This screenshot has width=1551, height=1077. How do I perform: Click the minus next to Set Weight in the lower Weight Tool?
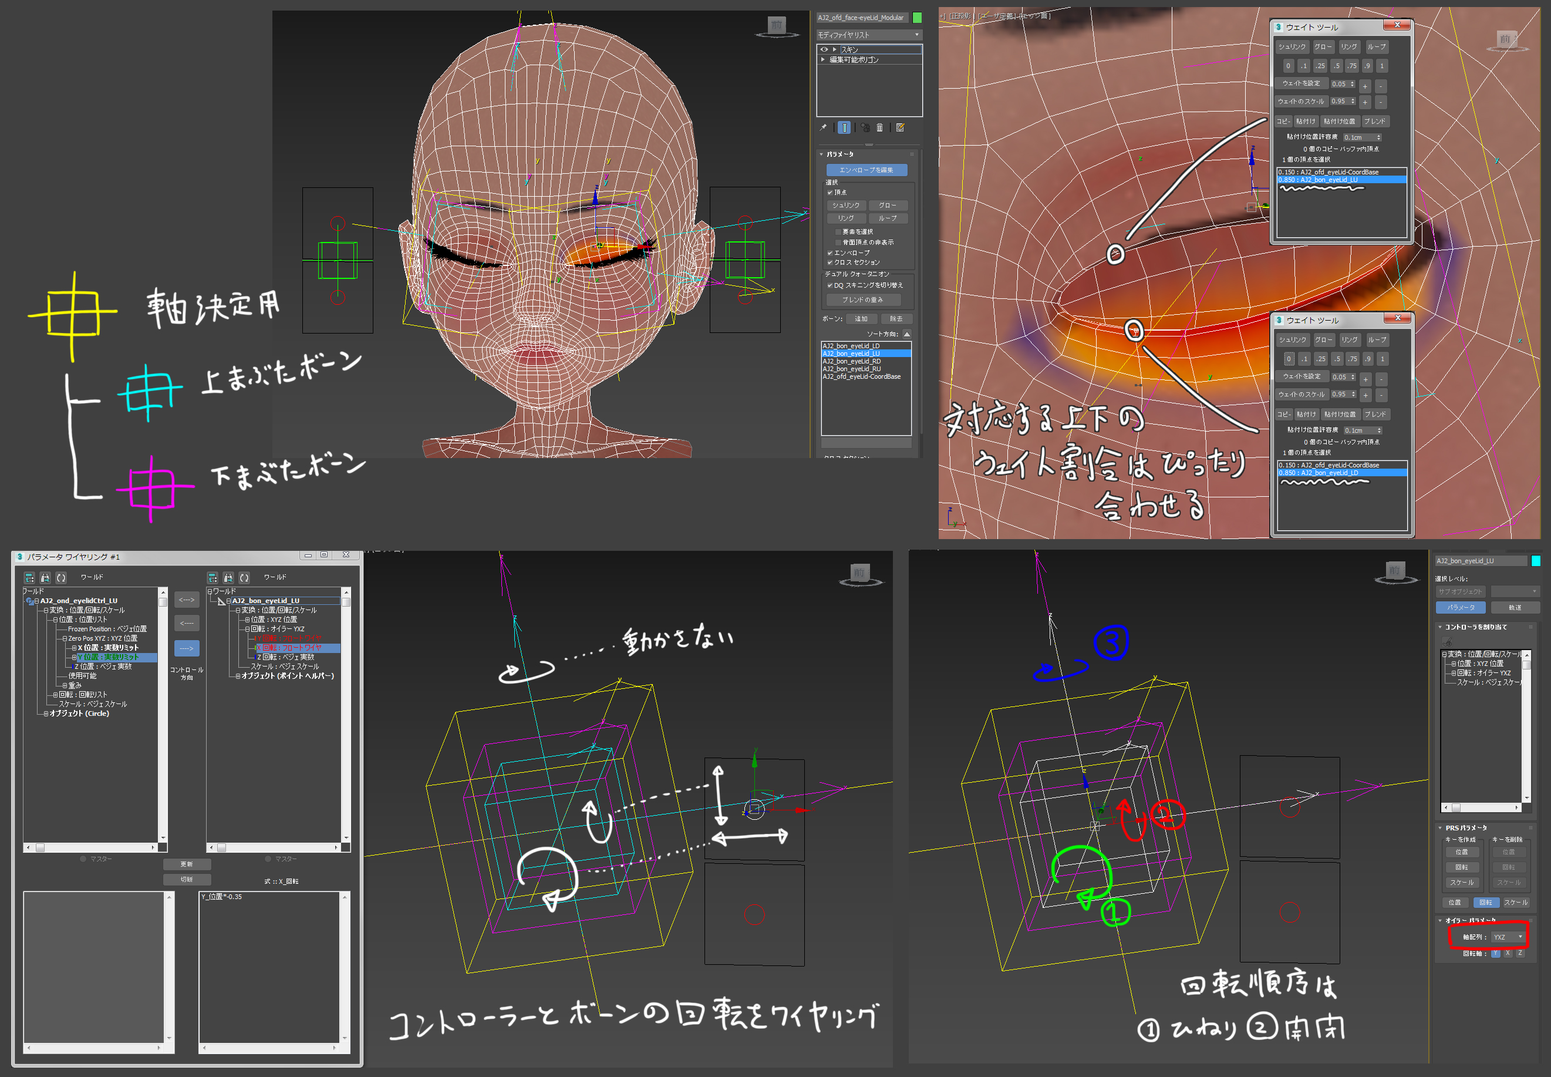tap(1381, 379)
